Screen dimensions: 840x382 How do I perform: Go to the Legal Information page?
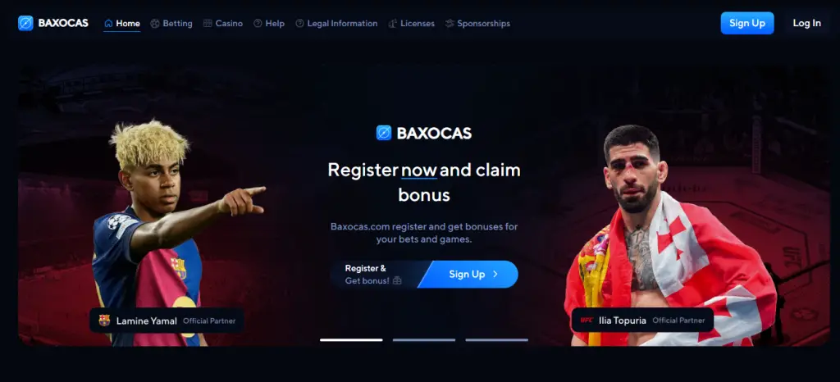(x=336, y=24)
